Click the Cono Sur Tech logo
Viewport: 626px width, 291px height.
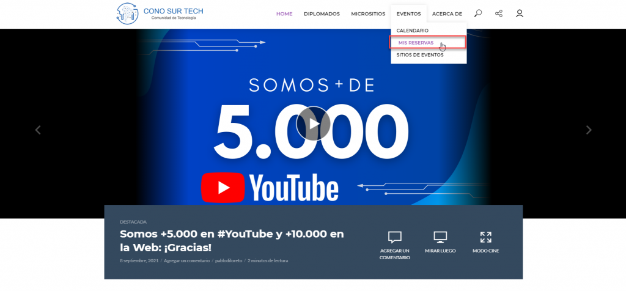click(x=160, y=13)
